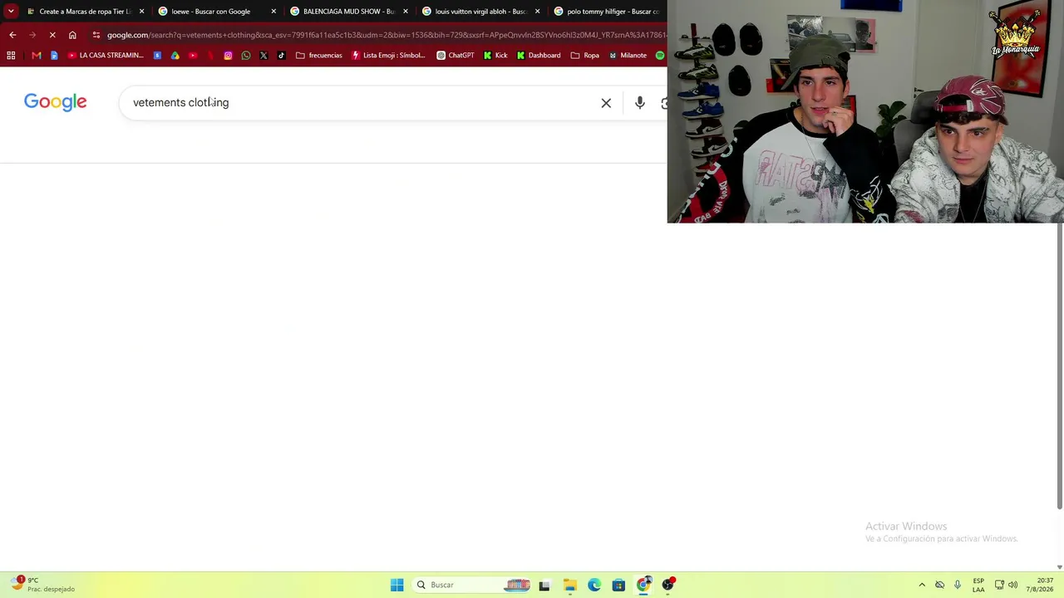Use the page's vertical scrollbar
Viewport: 1064px width, 598px height.
pos(1059,365)
